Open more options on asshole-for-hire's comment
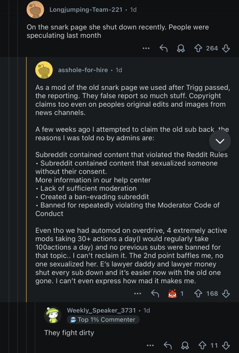 point(137,293)
